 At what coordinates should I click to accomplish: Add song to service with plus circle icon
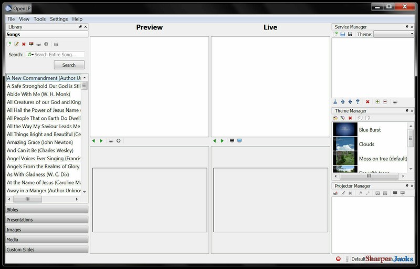click(x=46, y=44)
